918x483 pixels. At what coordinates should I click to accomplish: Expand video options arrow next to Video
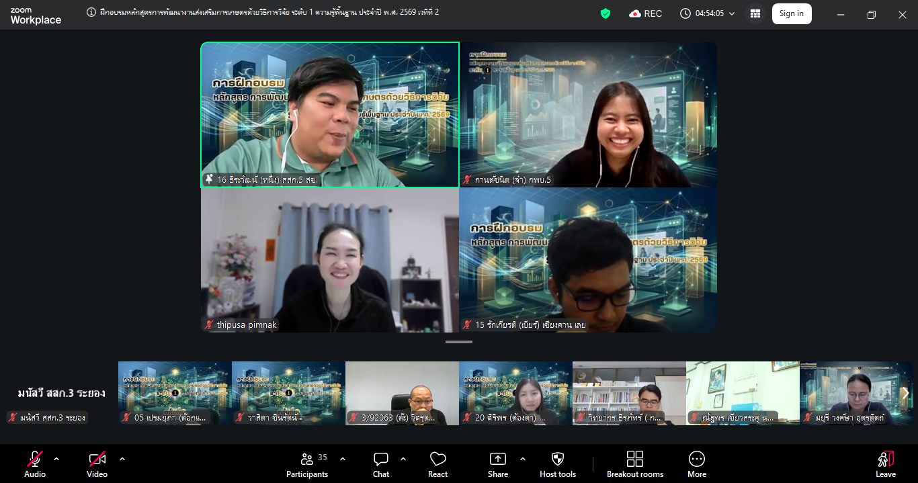[122, 459]
